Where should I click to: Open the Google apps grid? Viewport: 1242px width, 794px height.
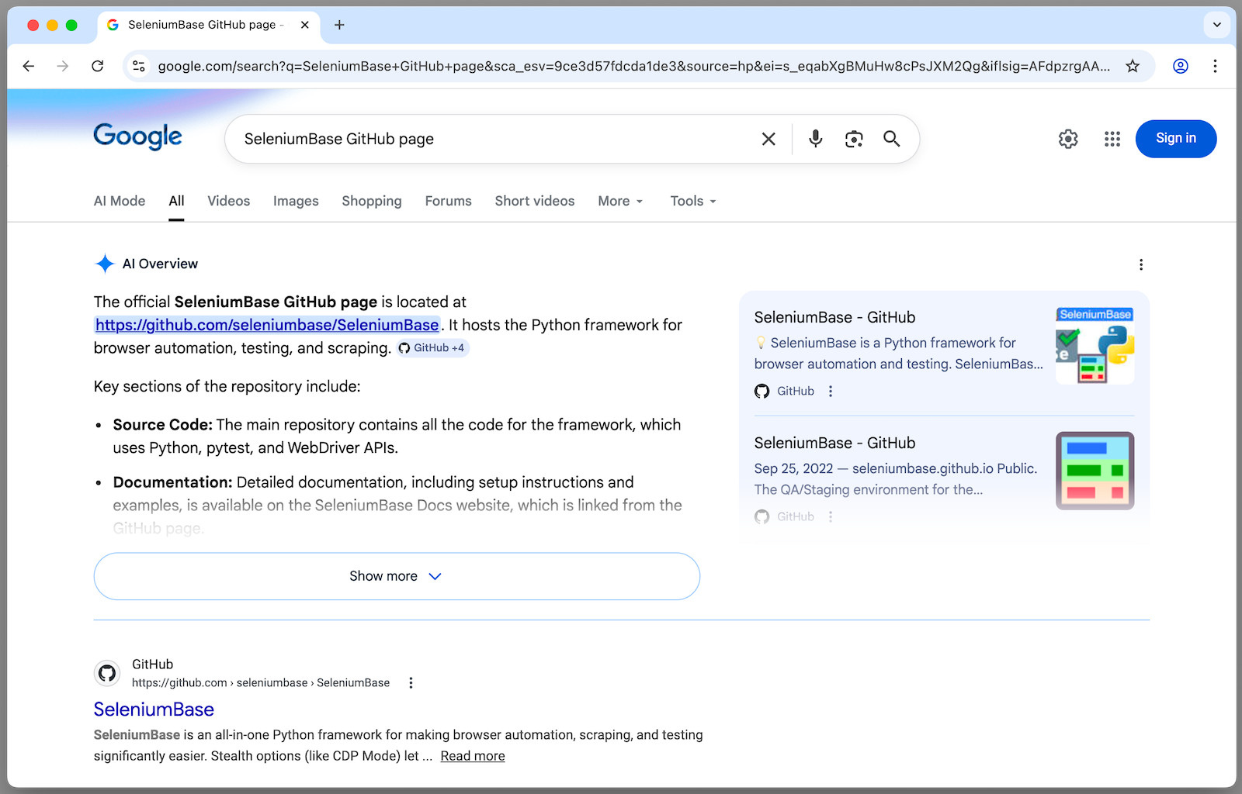tap(1112, 139)
